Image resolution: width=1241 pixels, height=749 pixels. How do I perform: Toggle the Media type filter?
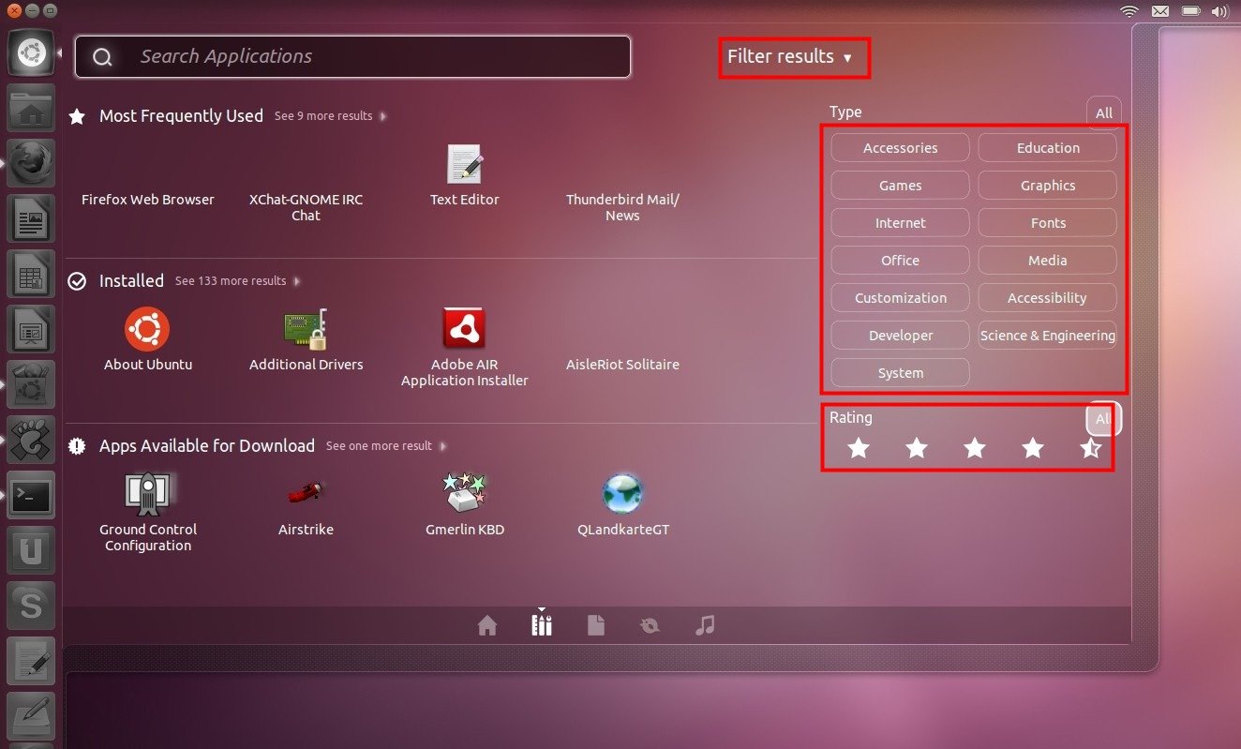click(1048, 261)
